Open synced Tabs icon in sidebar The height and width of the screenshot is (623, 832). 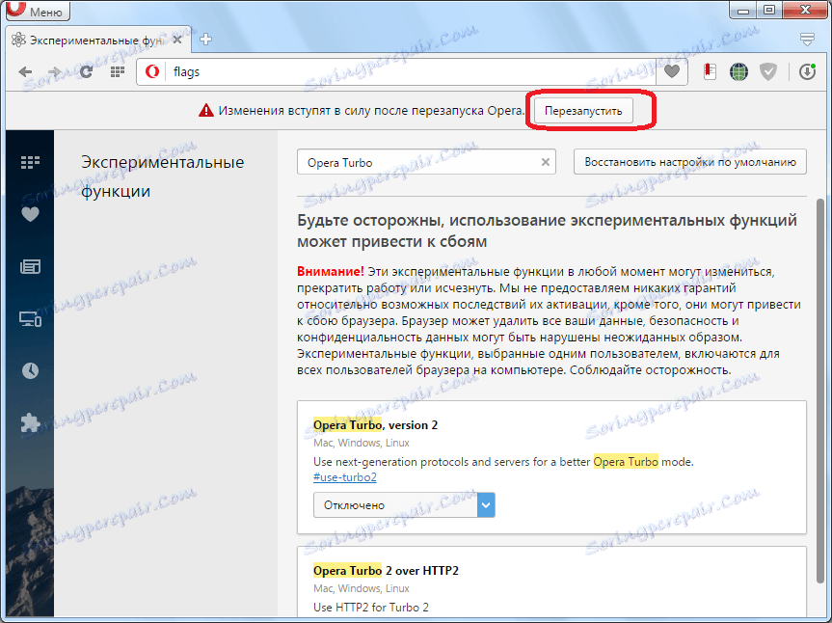pyautogui.click(x=30, y=319)
